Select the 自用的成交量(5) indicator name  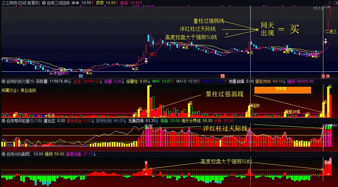20,81
